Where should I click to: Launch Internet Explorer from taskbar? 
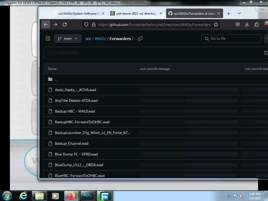pos(23,196)
